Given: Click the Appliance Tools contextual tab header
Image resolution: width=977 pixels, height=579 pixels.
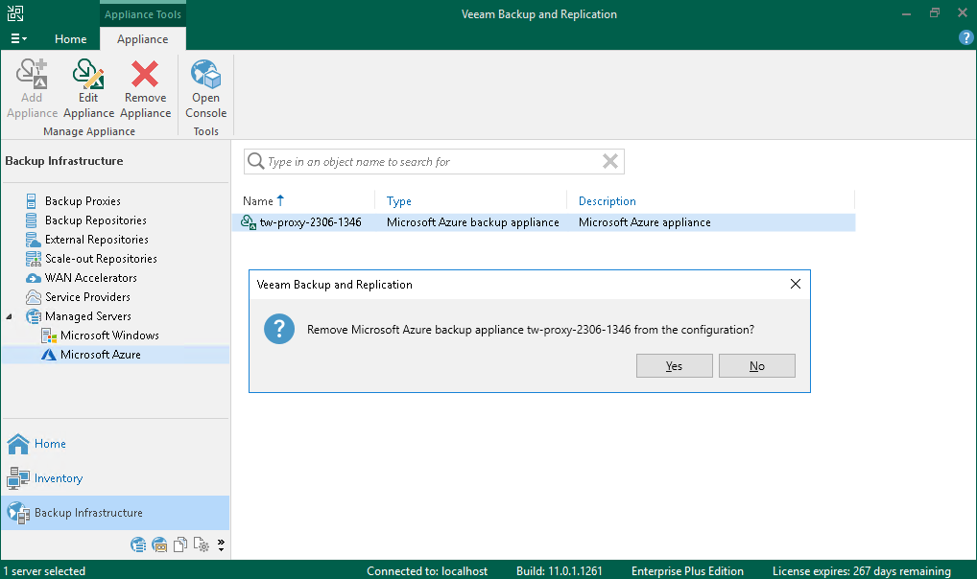Looking at the screenshot, I should point(143,14).
